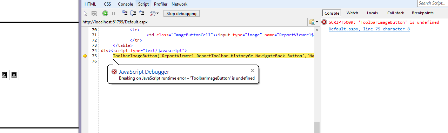Open the script file selector dropdown
Image resolution: width=448 pixels, height=133 pixels.
(314, 22)
